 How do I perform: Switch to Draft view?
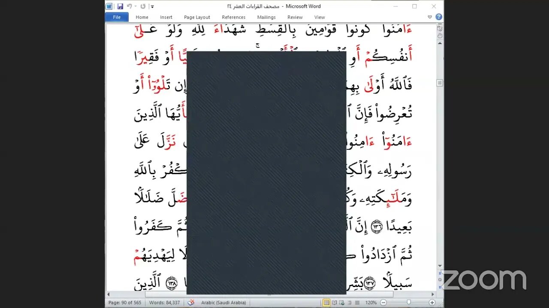pyautogui.click(x=357, y=303)
